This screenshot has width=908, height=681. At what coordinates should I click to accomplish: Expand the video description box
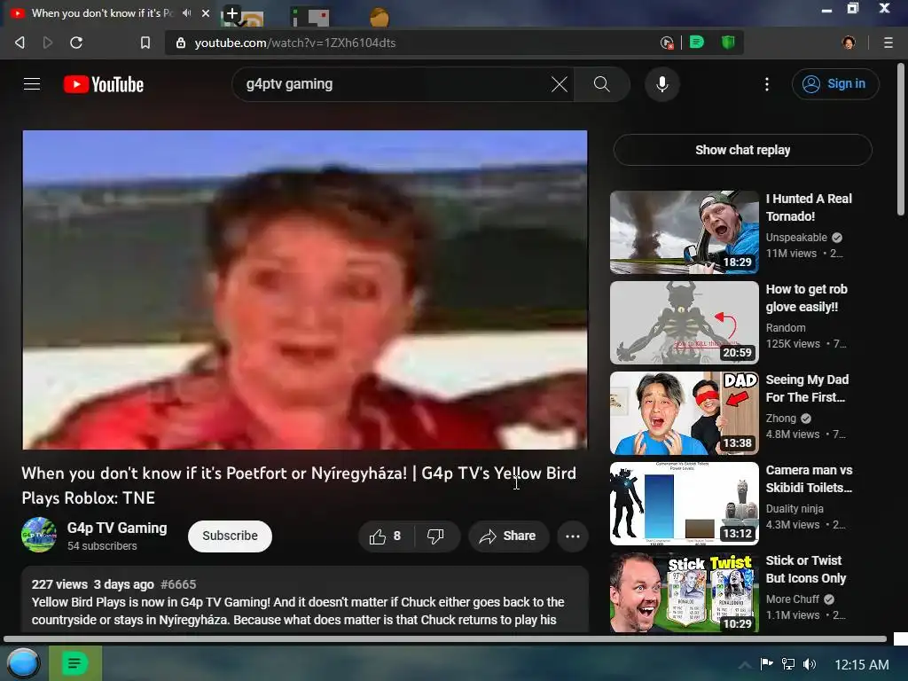point(305,600)
